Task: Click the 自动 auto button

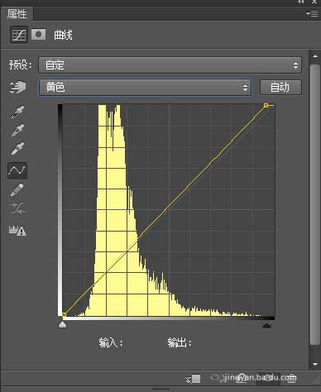Action: (x=280, y=88)
